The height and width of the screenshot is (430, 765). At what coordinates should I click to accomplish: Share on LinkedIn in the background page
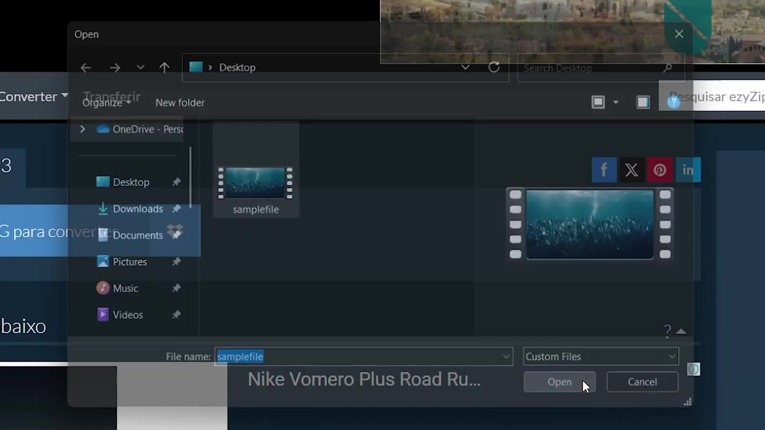tap(688, 170)
